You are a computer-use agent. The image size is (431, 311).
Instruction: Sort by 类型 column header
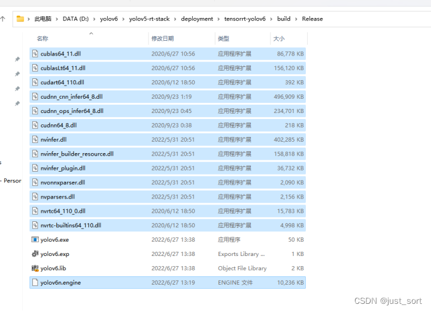click(x=223, y=38)
